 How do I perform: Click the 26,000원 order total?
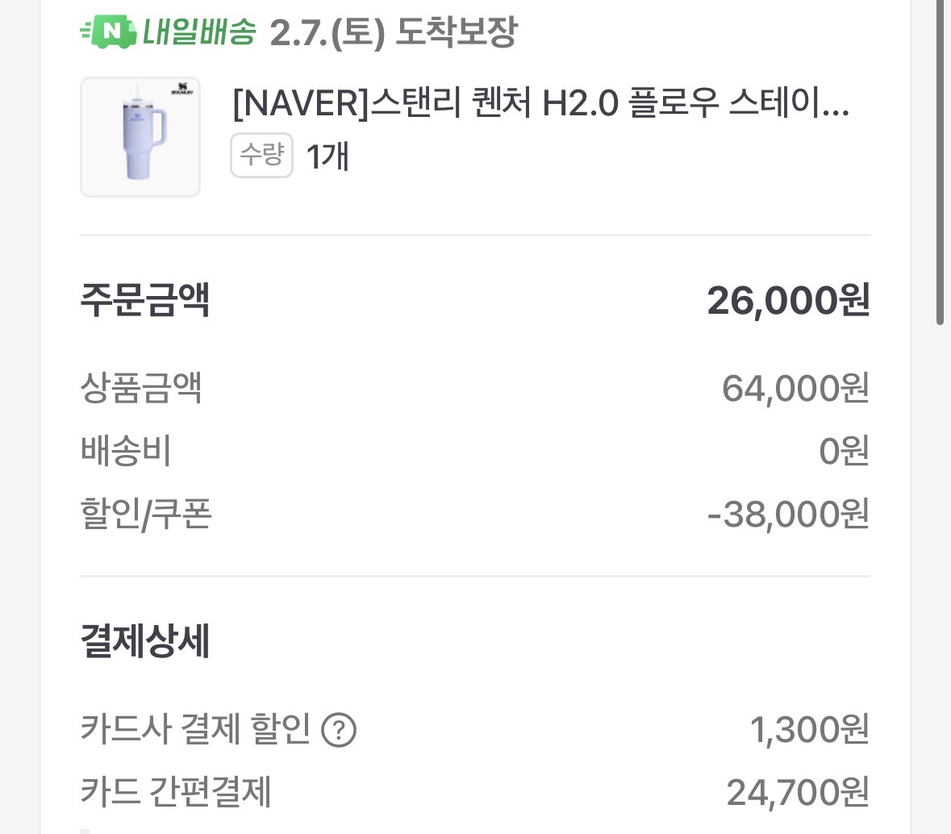788,301
